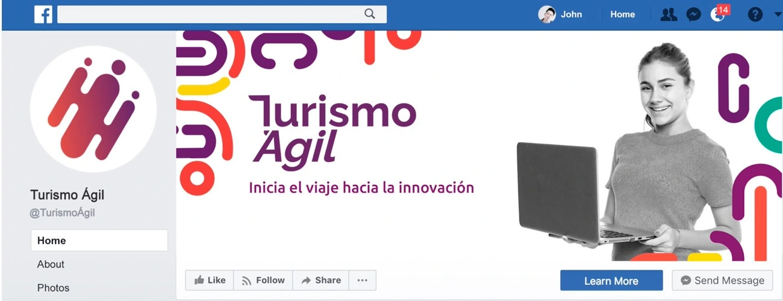783x301 pixels.
Task: Open the Turismo Ágil cover photo
Action: 479,146
